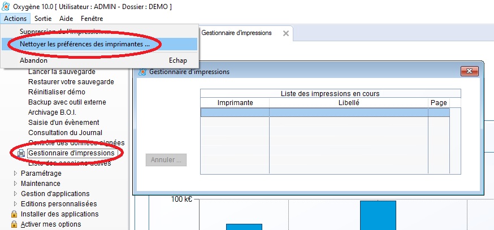Click the Oxygène icon in the Gestionnaire d'impressions dialog
The width and height of the screenshot is (494, 230).
click(x=142, y=72)
